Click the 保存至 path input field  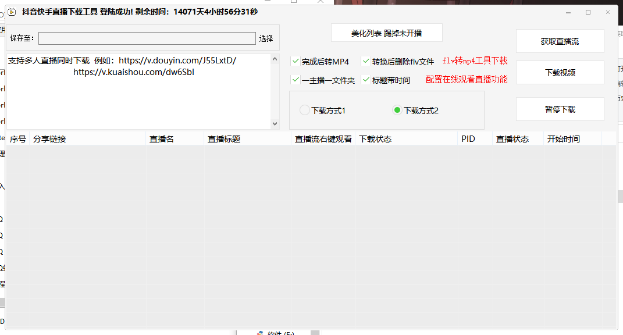pos(147,38)
